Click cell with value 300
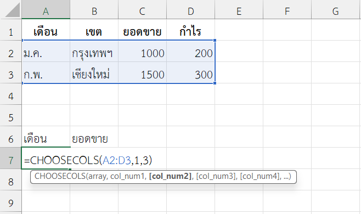The width and height of the screenshot is (361, 214). (x=190, y=72)
